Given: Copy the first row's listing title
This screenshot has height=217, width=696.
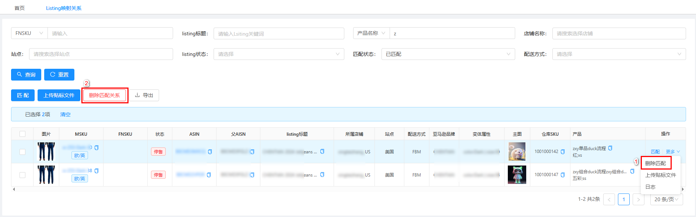Looking at the screenshot, I should pyautogui.click(x=322, y=152).
